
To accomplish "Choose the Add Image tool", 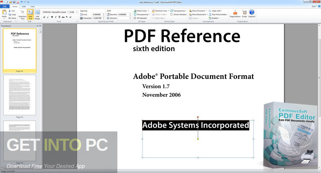I will 37,14.
